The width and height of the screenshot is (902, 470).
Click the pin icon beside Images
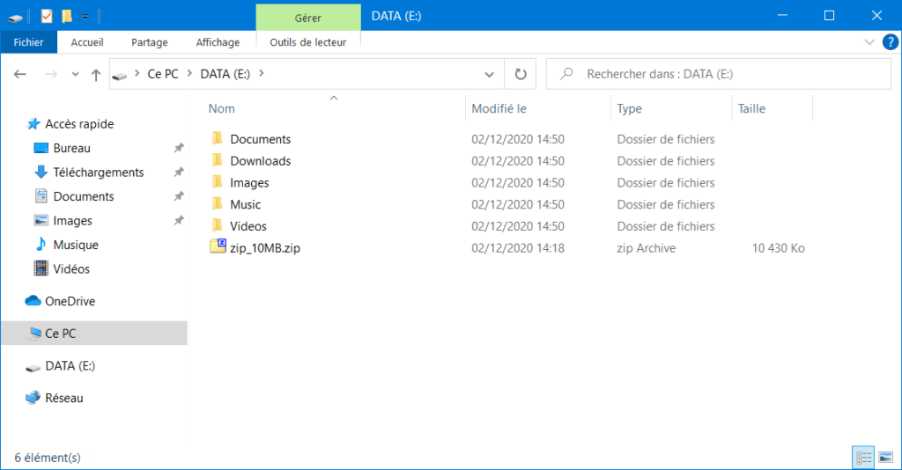pos(179,221)
